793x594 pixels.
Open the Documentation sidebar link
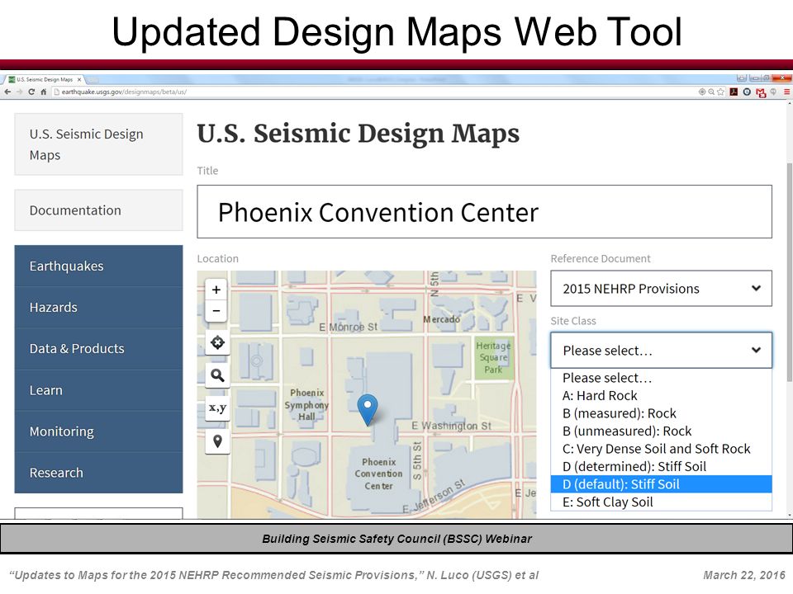[98, 210]
